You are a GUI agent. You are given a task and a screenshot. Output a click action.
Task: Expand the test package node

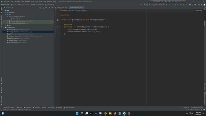pyautogui.click(x=7, y=23)
